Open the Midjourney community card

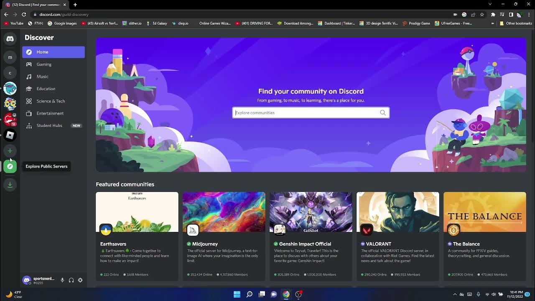coord(224,236)
